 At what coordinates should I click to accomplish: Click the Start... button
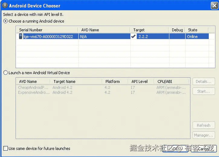[204, 91]
